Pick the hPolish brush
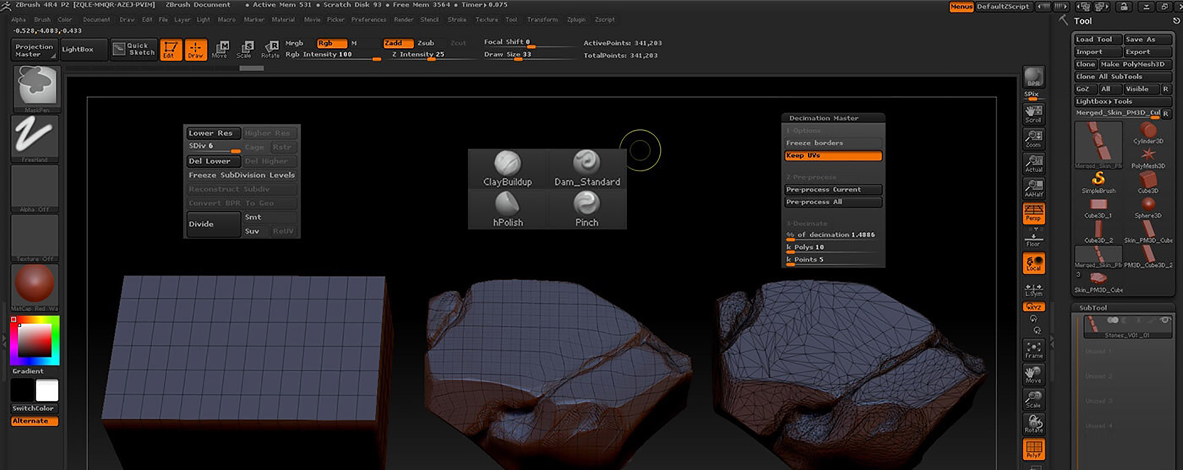The width and height of the screenshot is (1183, 470). [508, 209]
